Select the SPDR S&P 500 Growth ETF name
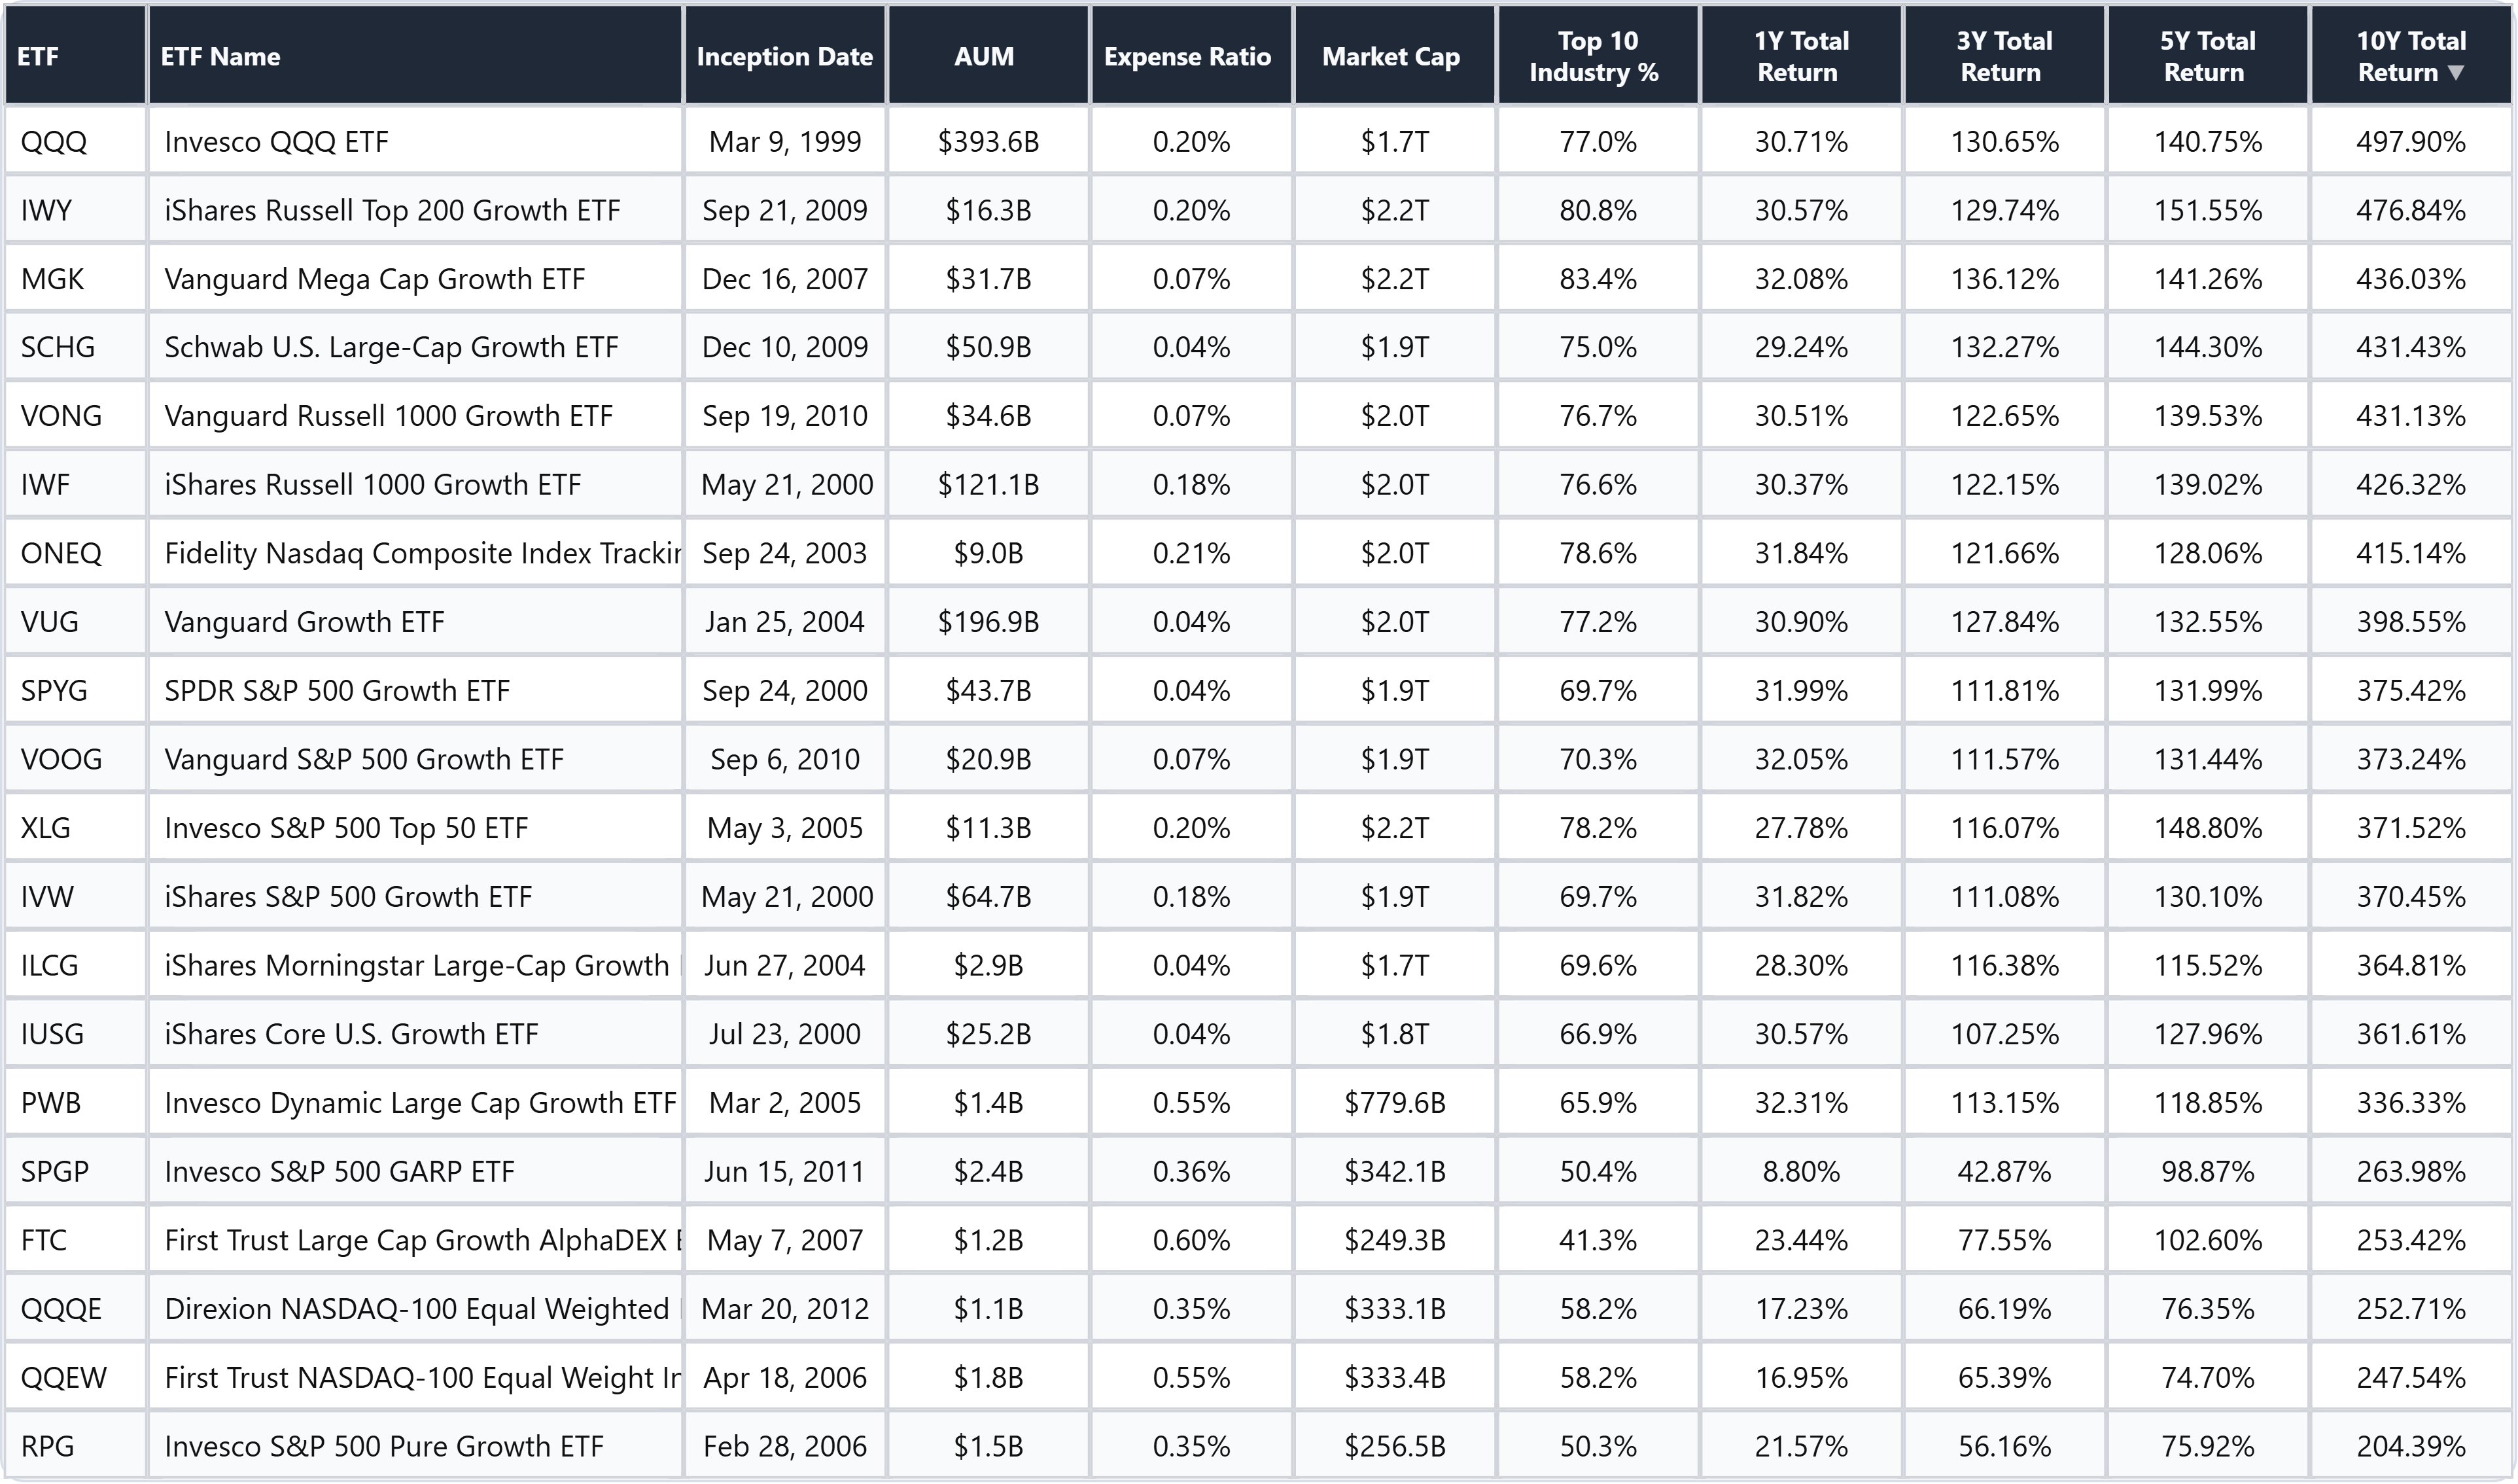 coord(337,691)
